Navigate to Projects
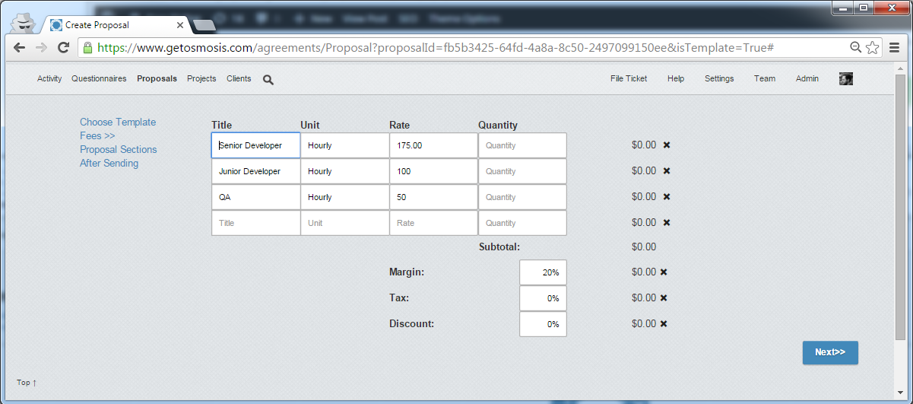Screen dimensions: 913x404 click(201, 78)
